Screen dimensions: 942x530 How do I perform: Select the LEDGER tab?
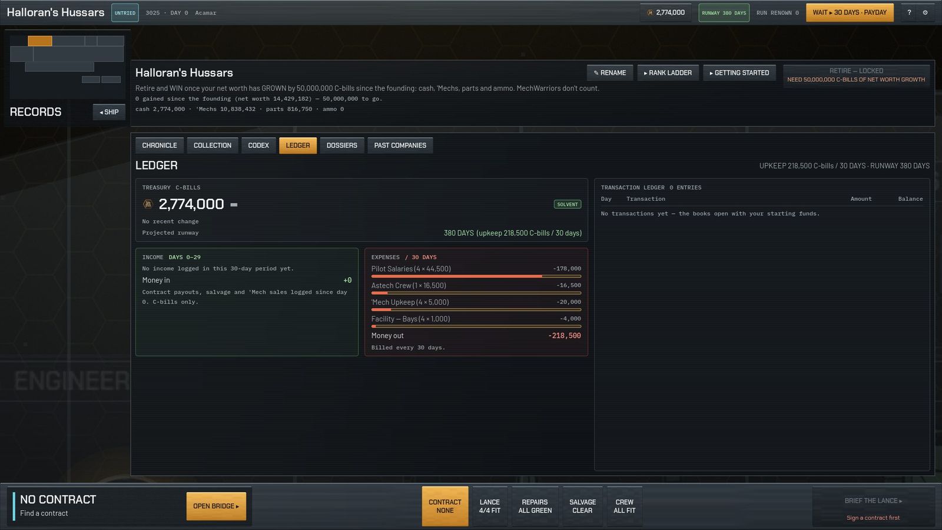point(298,145)
